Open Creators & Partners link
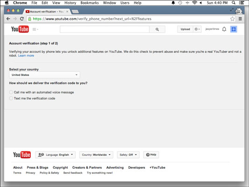This screenshot has height=187, width=249. (87, 167)
